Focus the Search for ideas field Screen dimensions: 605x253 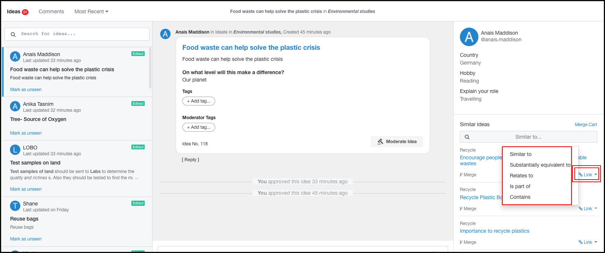(77, 34)
